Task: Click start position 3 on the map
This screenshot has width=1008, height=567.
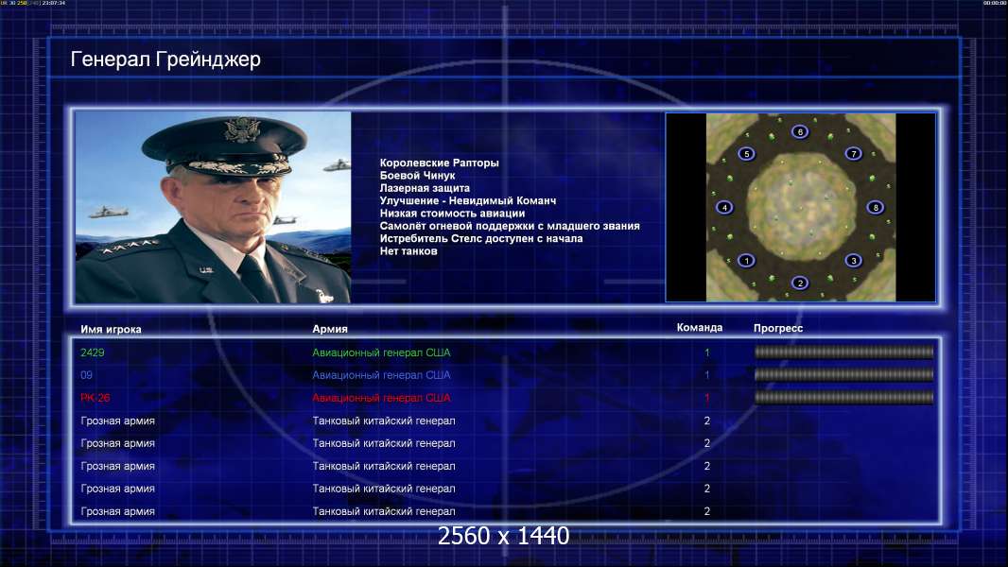Action: coord(853,261)
